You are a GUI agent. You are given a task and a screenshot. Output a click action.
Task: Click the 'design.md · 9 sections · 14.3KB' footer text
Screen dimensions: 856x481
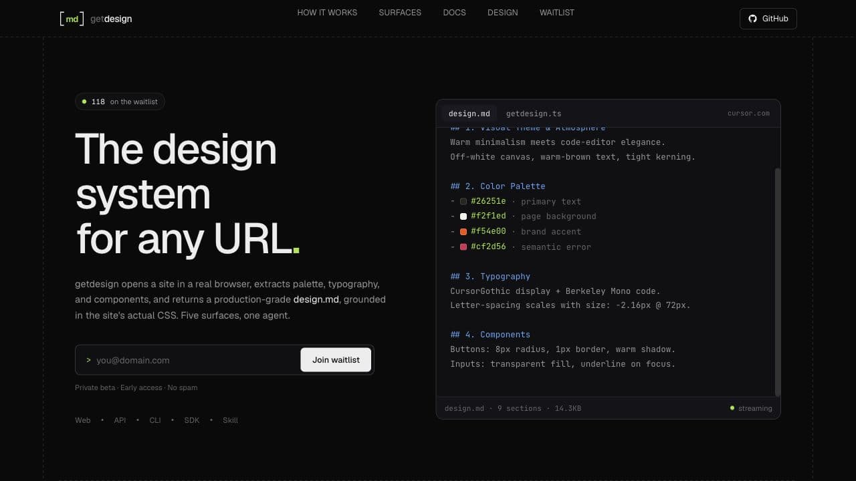513,408
